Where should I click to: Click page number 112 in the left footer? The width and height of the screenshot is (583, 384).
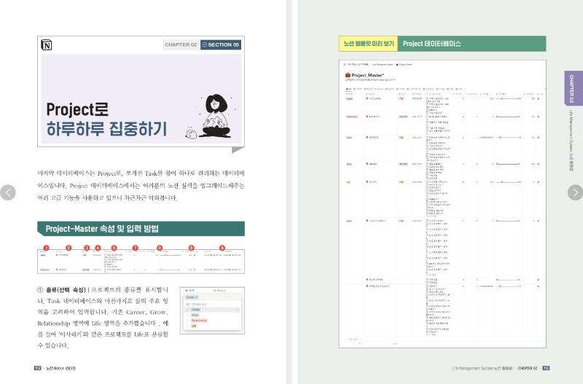(38, 368)
